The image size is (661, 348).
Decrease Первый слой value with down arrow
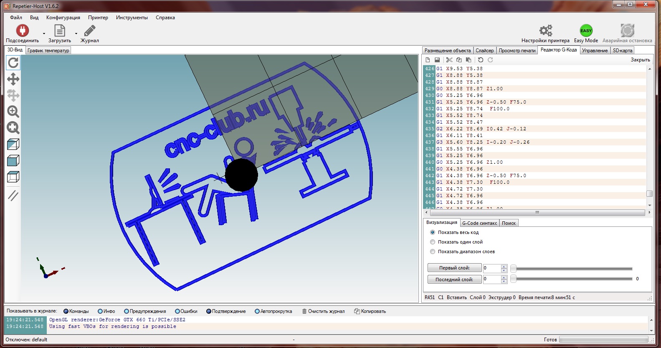[x=504, y=270]
